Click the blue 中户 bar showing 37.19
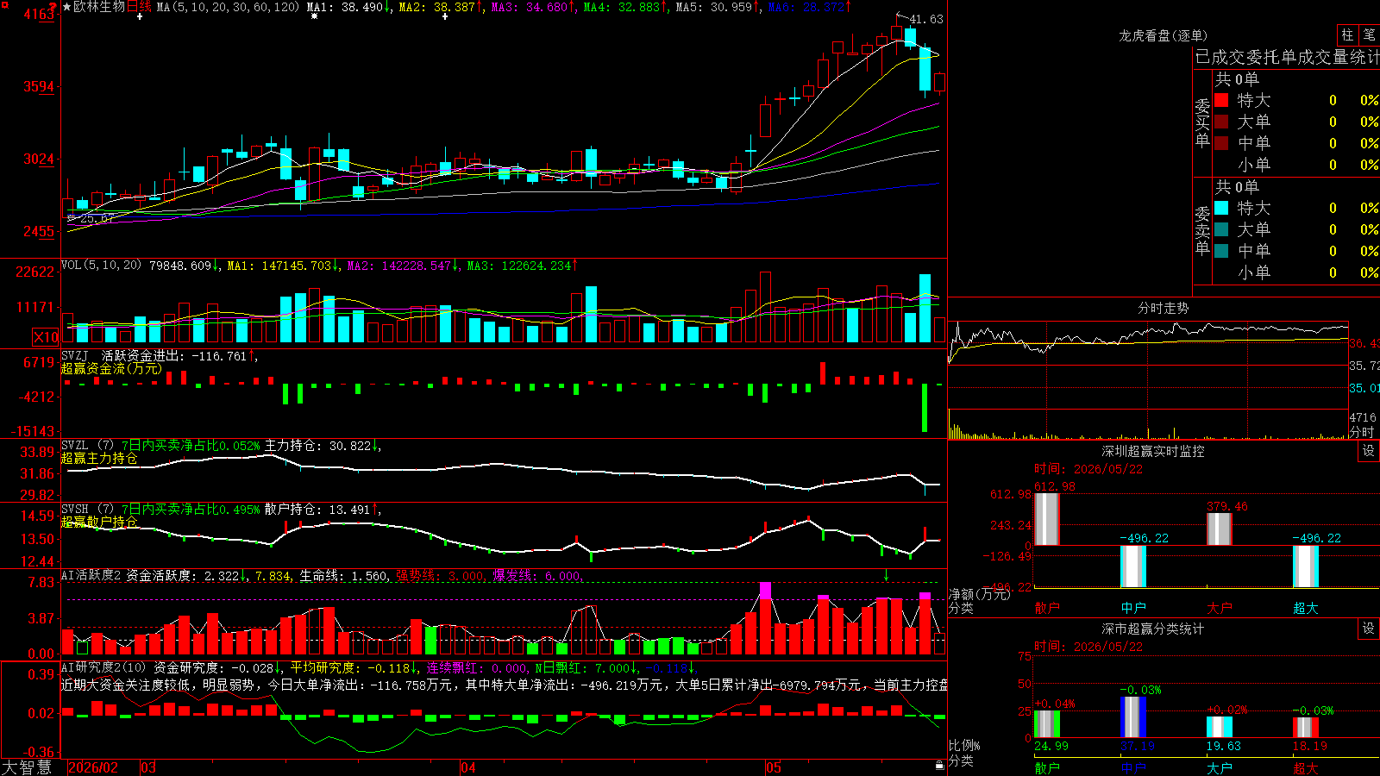 (1133, 717)
